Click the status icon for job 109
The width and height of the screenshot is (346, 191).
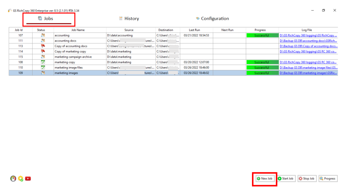[x=43, y=73]
